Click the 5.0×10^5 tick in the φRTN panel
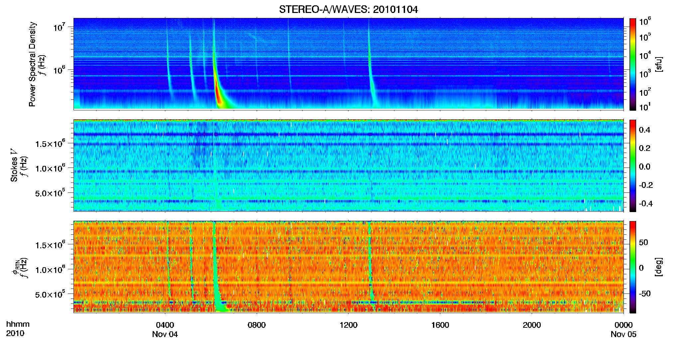 coord(50,294)
